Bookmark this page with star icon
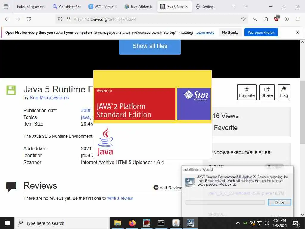Image resolution: width=305 pixels, height=229 pixels. pos(243,19)
